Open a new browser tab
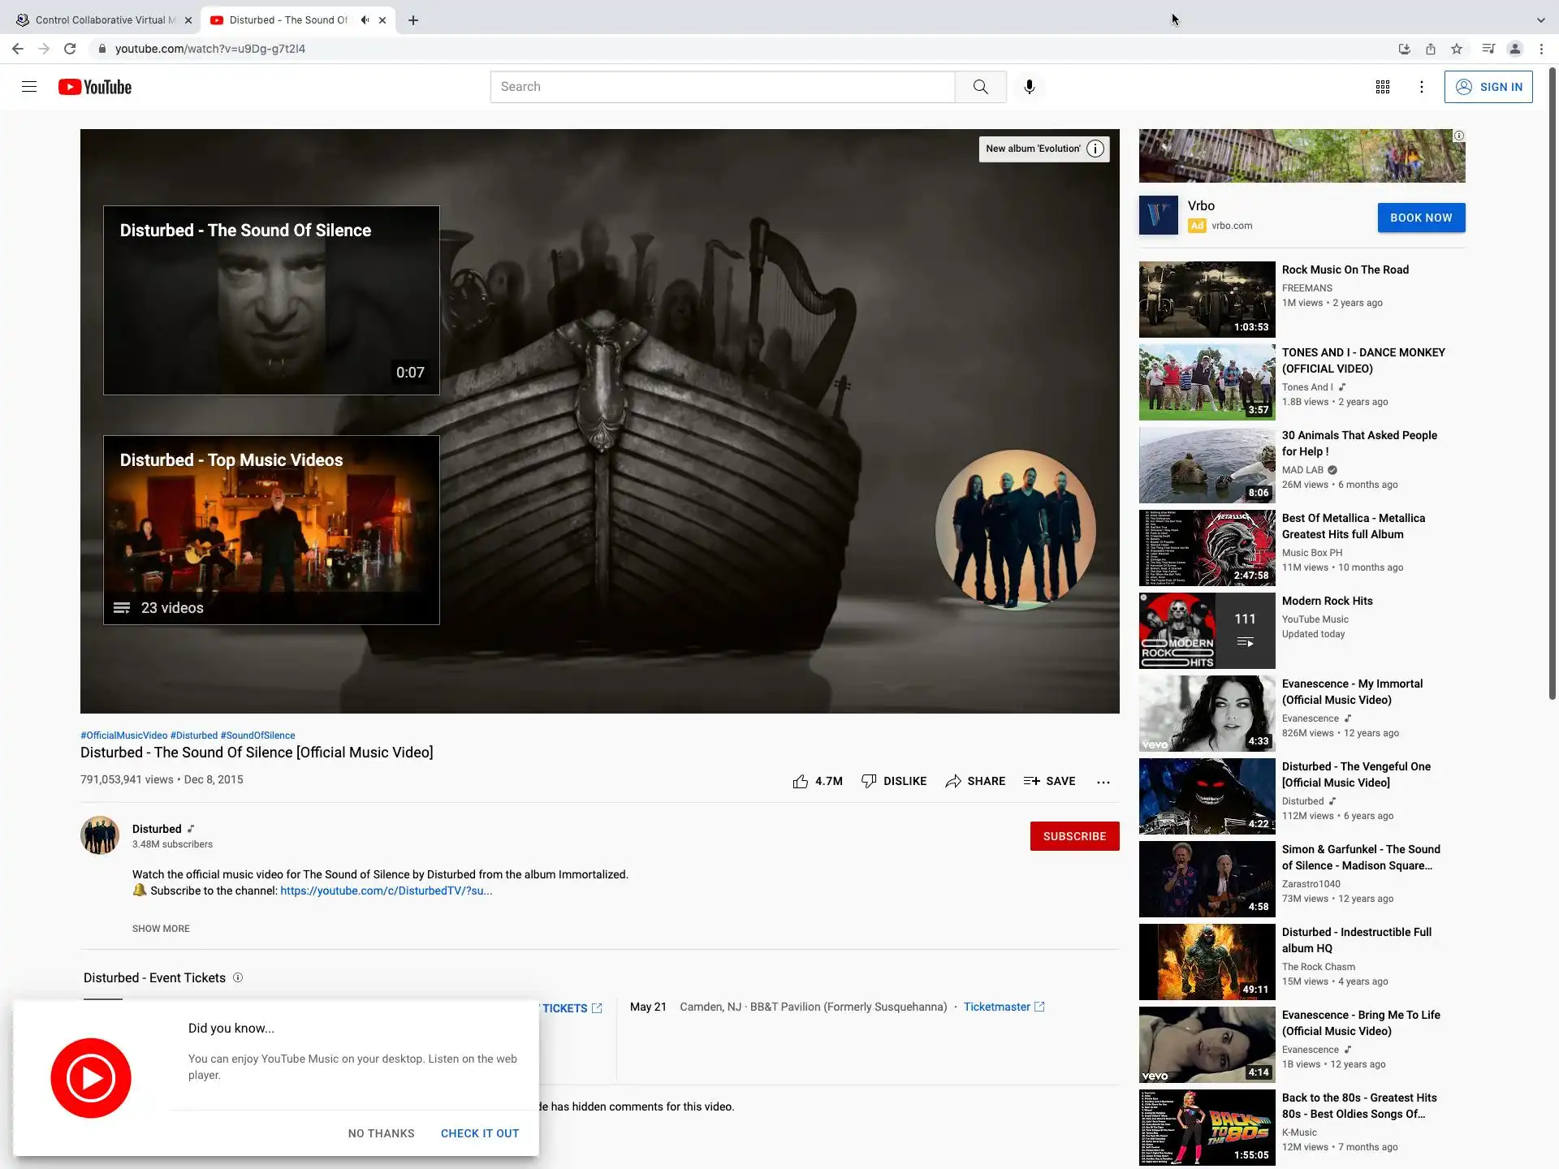Image resolution: width=1559 pixels, height=1169 pixels. 413,20
